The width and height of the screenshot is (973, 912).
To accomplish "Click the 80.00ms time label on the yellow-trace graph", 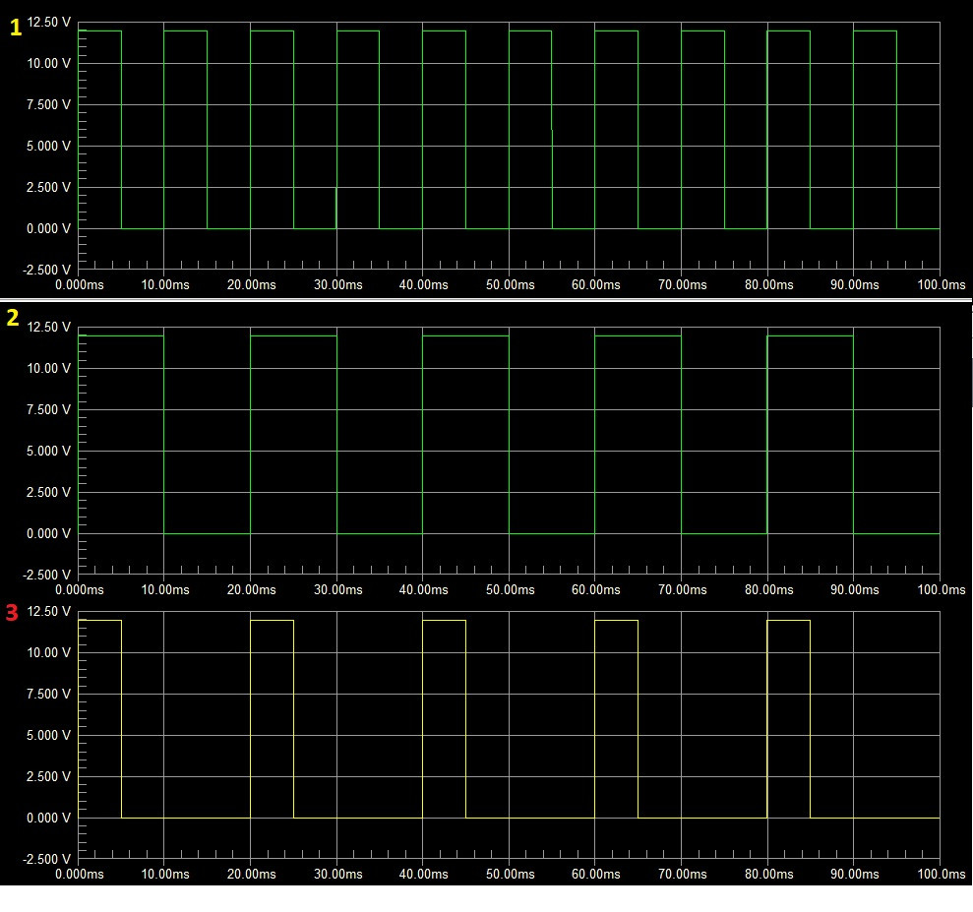I will (x=768, y=875).
